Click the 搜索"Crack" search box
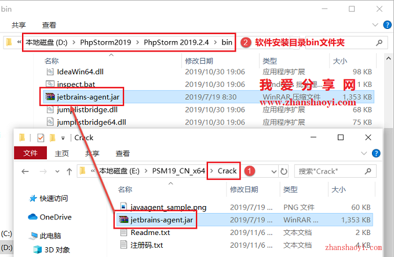 (335, 171)
